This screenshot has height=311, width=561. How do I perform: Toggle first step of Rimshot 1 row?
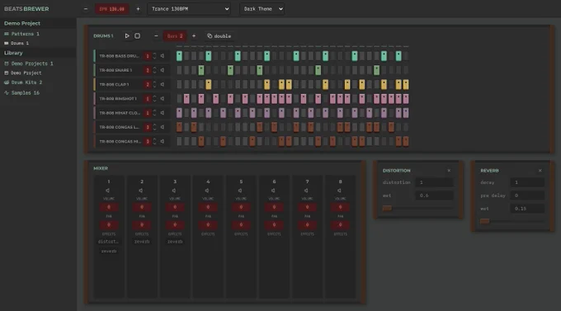(x=179, y=98)
